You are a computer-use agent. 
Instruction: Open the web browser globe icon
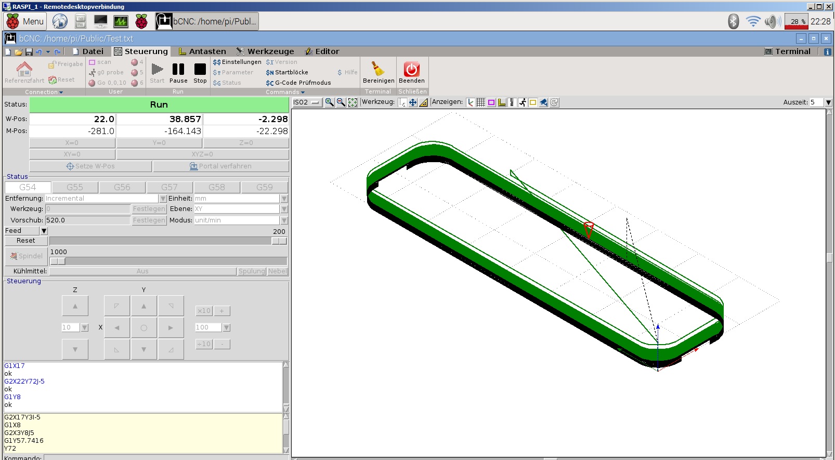click(60, 21)
